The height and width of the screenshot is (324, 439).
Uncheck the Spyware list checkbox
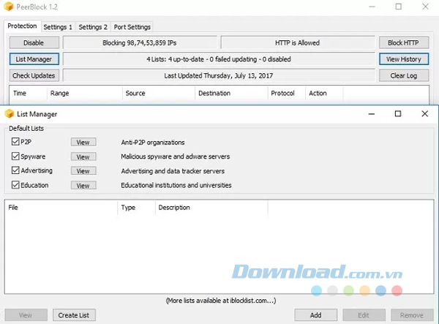[15, 157]
